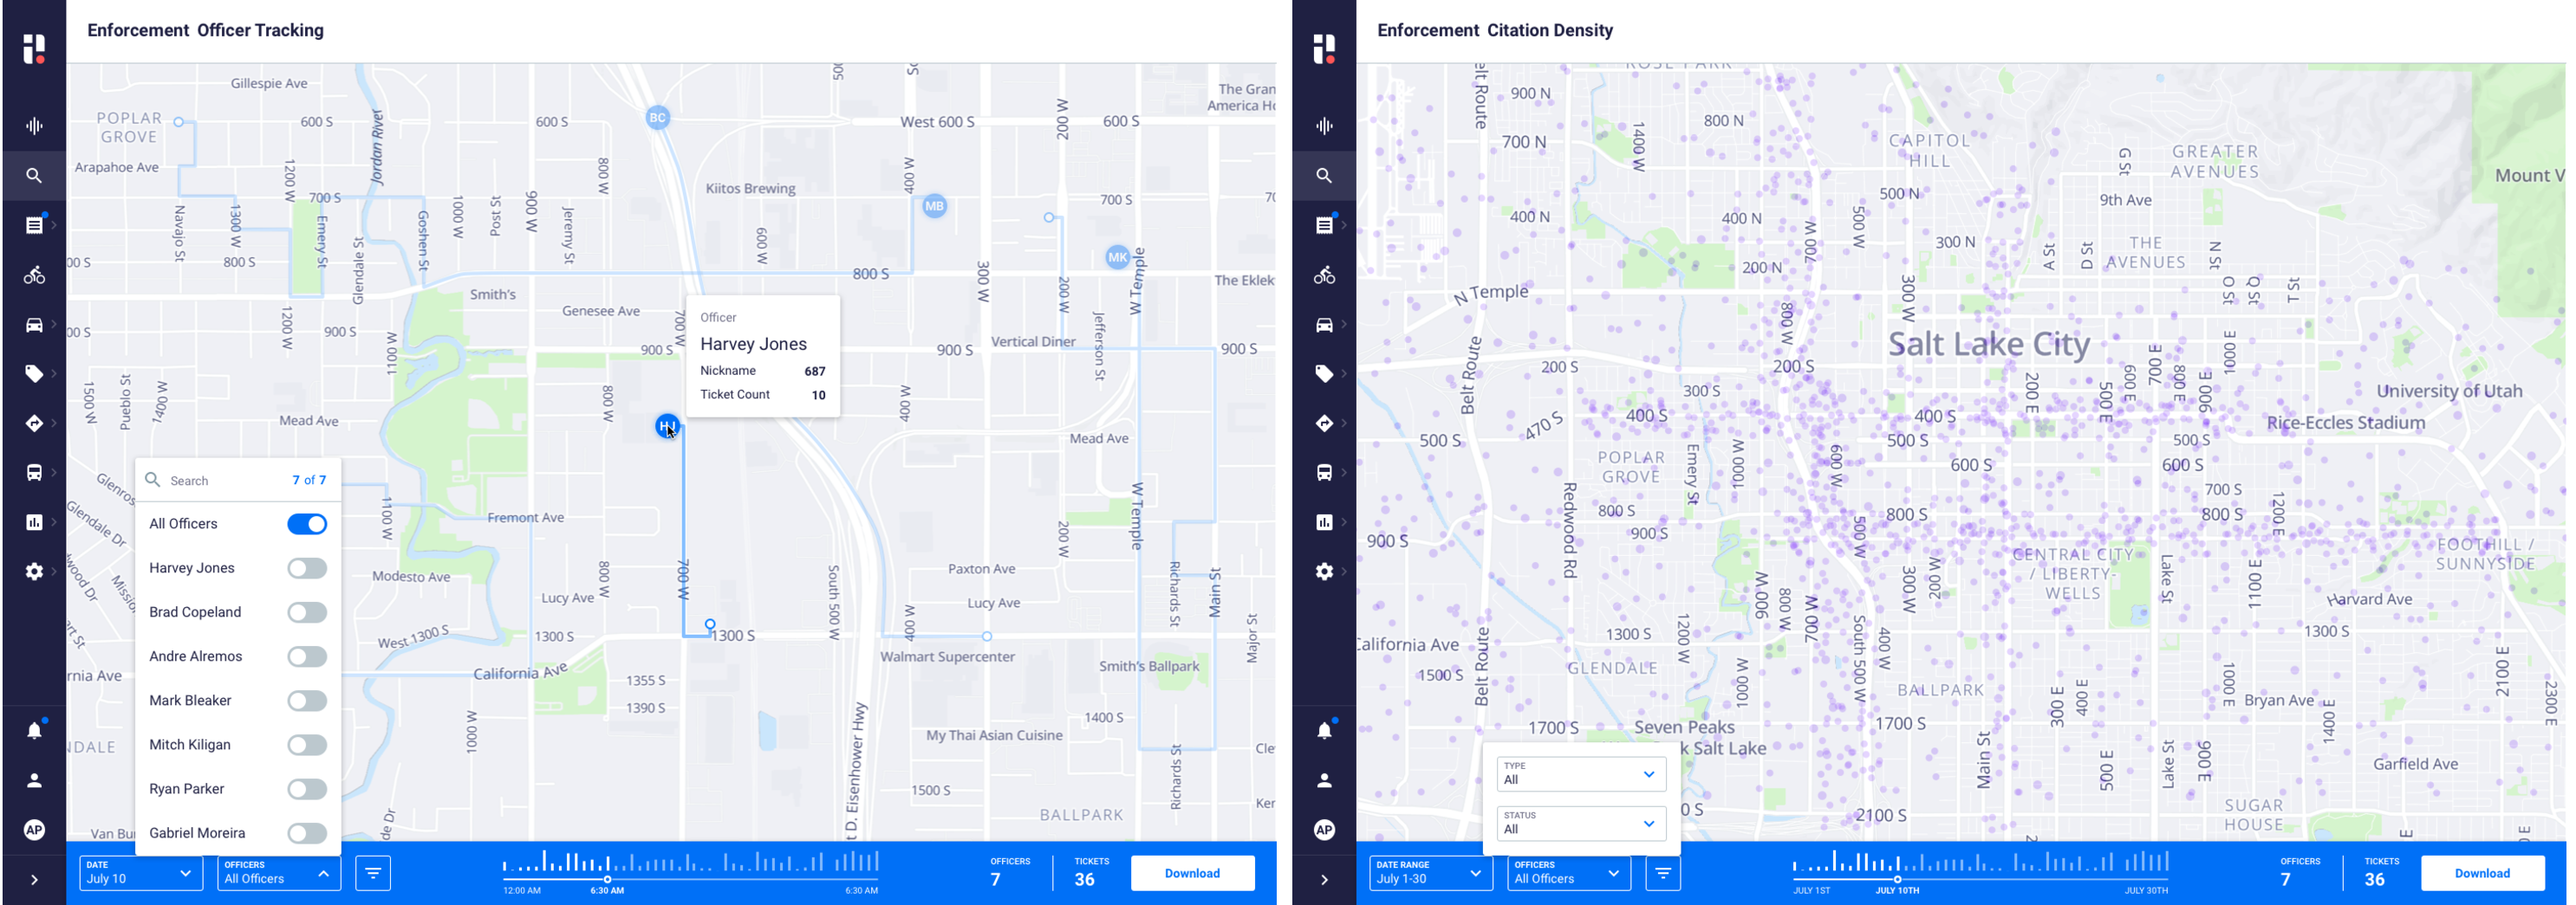Collapse the Officers dropdown in Officer Tracking
This screenshot has width=2576, height=905.
pyautogui.click(x=279, y=873)
